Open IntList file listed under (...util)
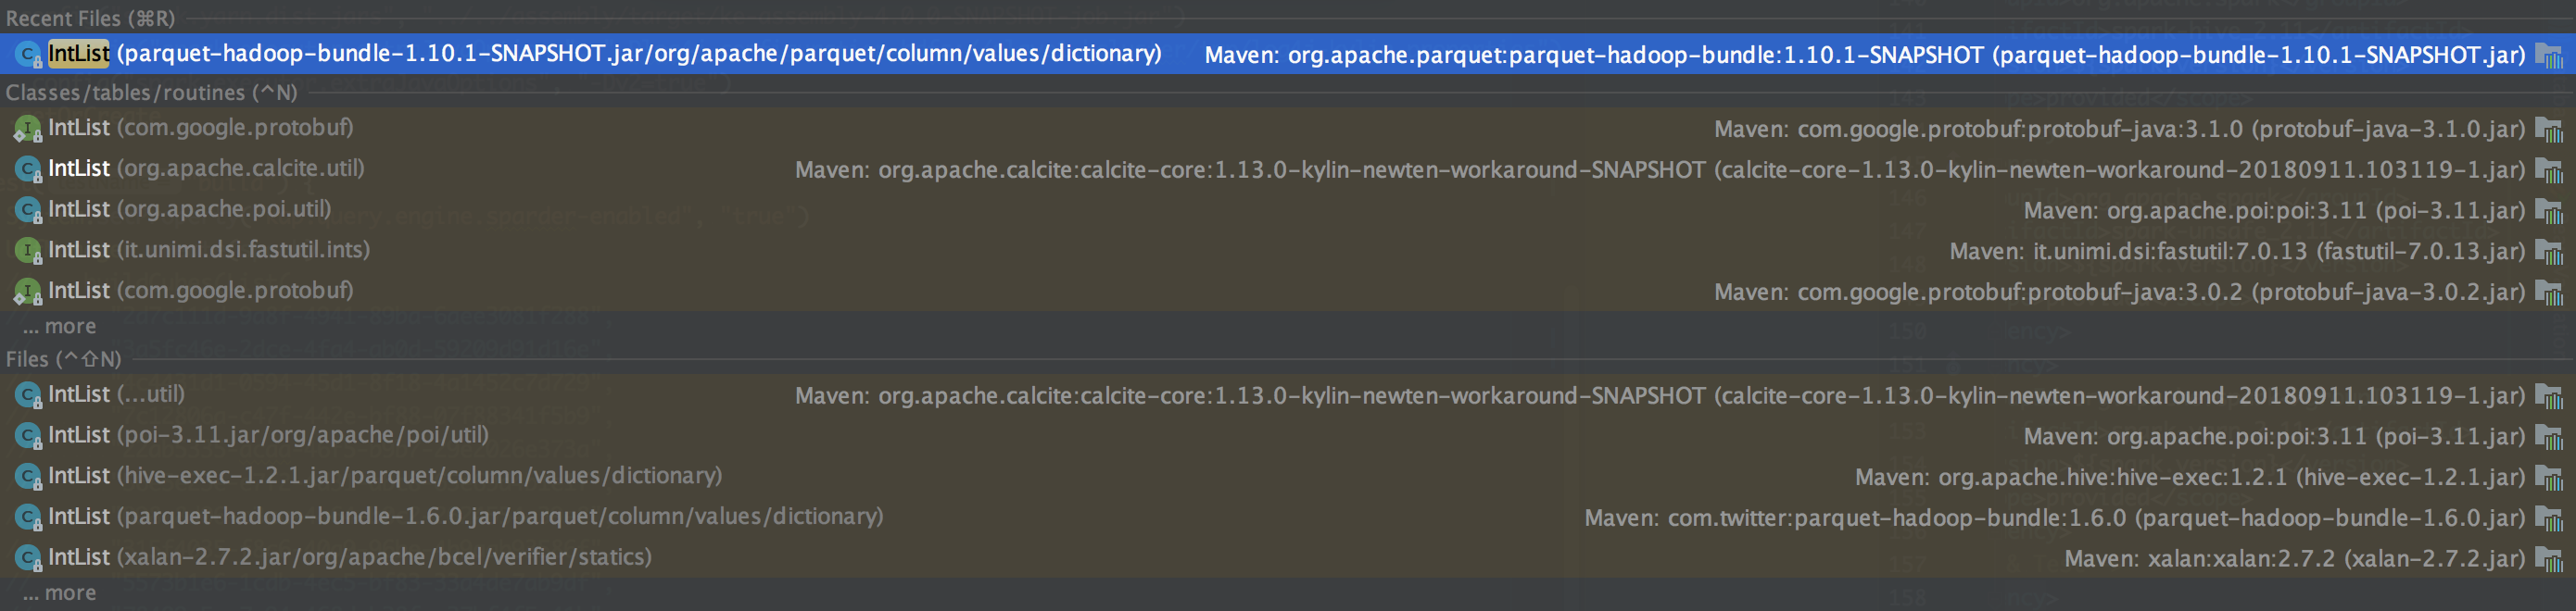This screenshot has width=2576, height=611. click(x=1288, y=394)
